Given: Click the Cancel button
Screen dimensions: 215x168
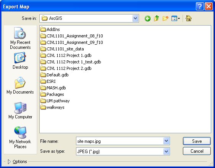Looking at the screenshot, I should tap(197, 151).
